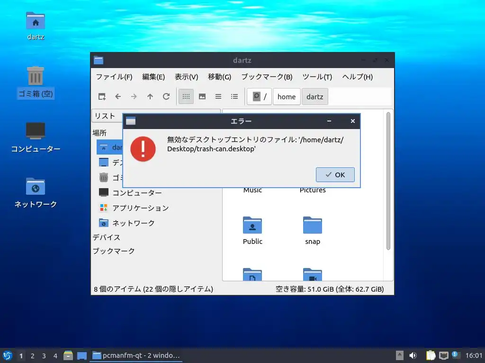Click the ブックマーク sidebar section header
Image resolution: width=485 pixels, height=363 pixels.
click(x=114, y=251)
